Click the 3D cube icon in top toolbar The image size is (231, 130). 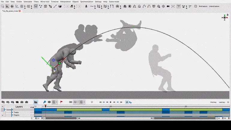(x=60, y=6)
